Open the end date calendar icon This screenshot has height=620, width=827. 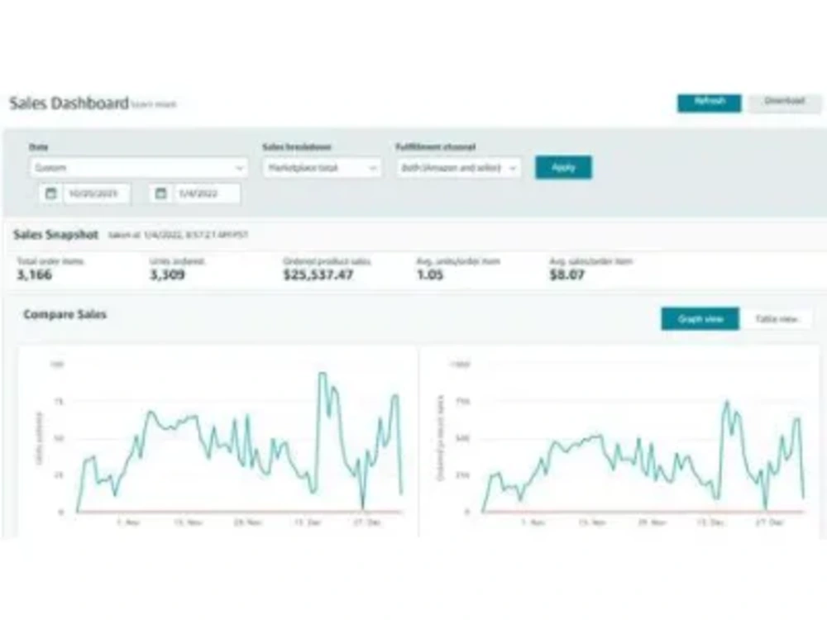pos(161,193)
